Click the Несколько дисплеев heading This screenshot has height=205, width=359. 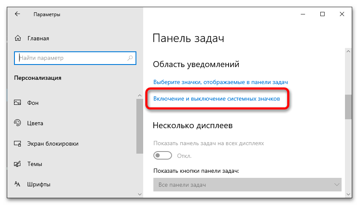pos(193,126)
